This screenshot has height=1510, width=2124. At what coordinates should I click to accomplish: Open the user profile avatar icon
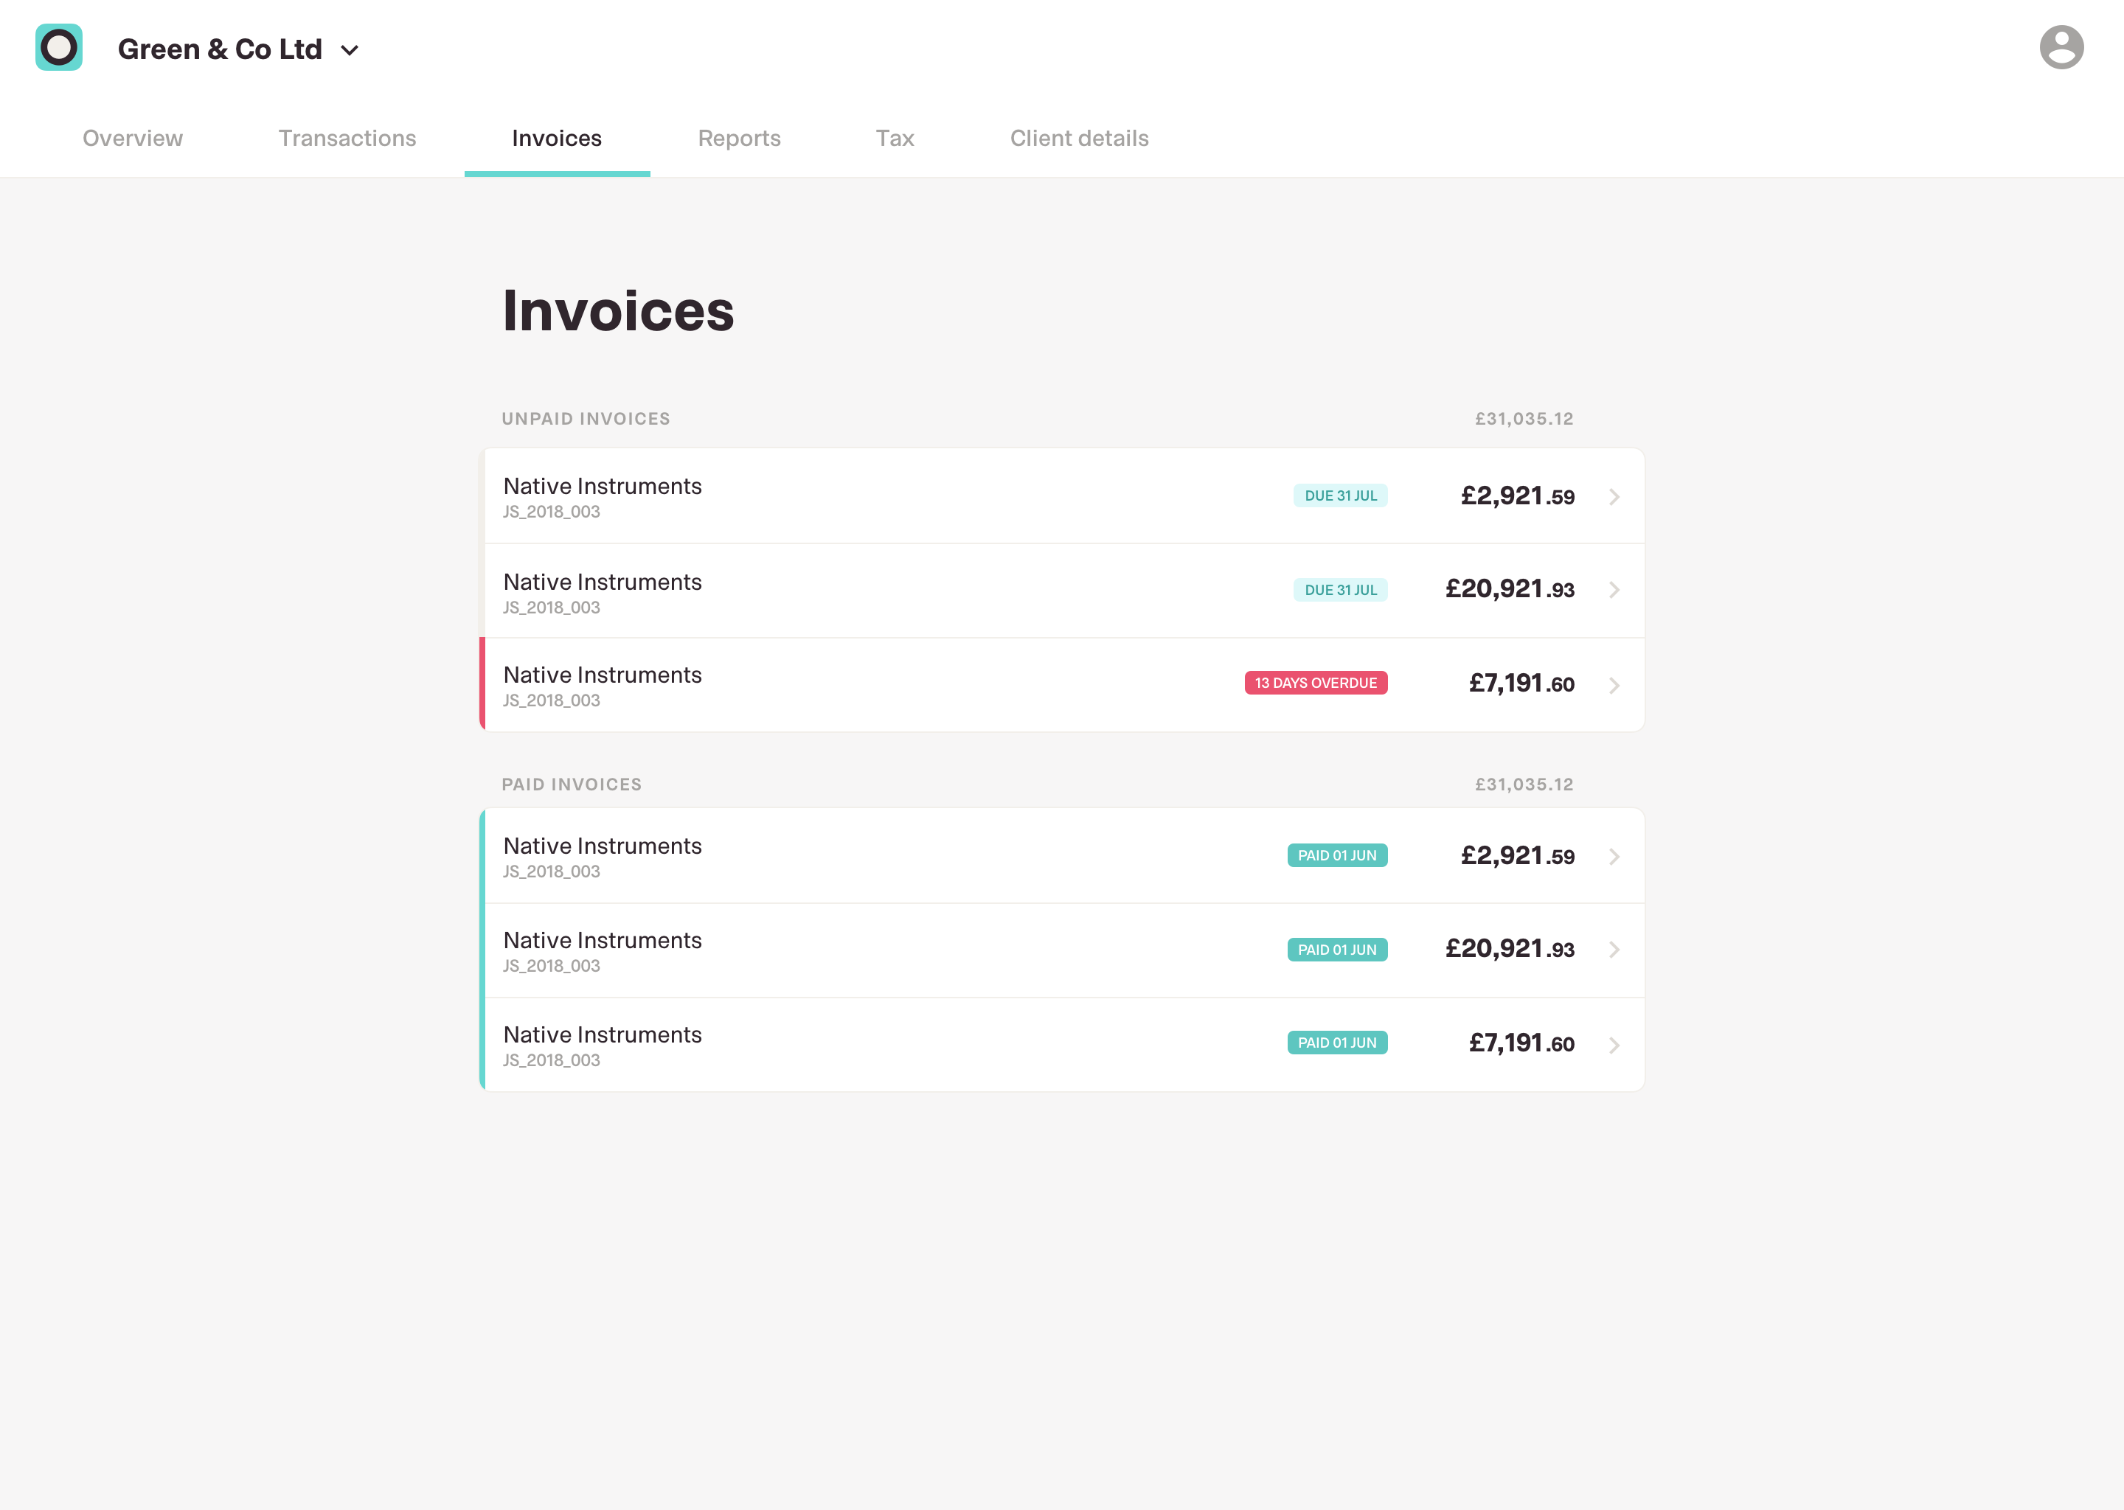point(2061,47)
